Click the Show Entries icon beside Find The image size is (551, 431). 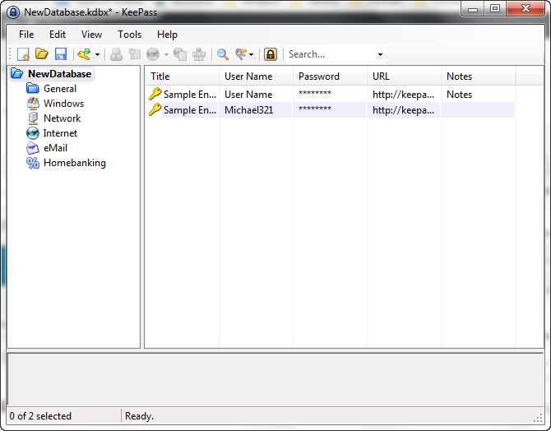(241, 54)
